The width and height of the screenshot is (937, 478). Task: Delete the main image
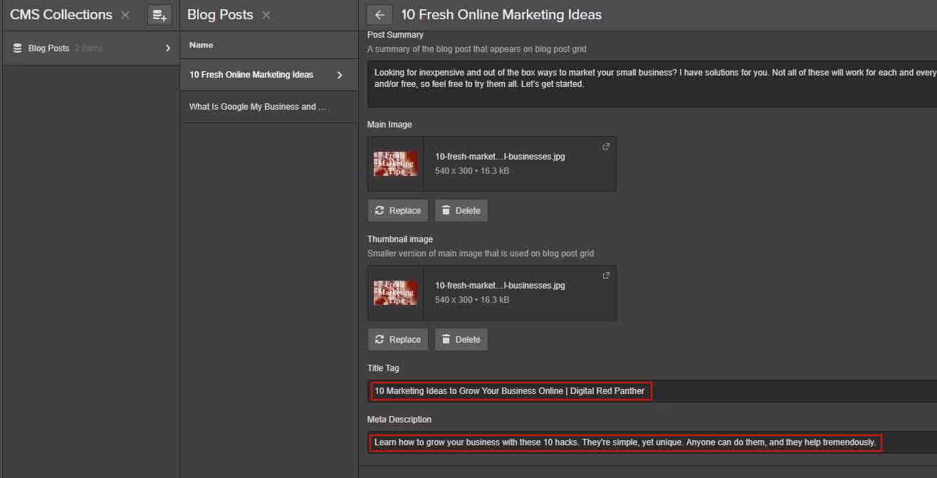pyautogui.click(x=461, y=210)
